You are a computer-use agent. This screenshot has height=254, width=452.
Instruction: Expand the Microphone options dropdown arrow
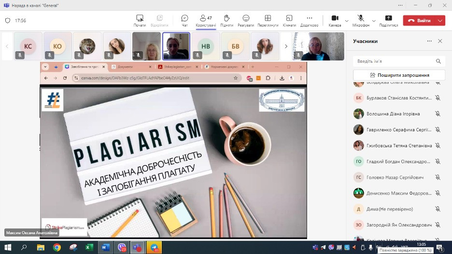[373, 21]
